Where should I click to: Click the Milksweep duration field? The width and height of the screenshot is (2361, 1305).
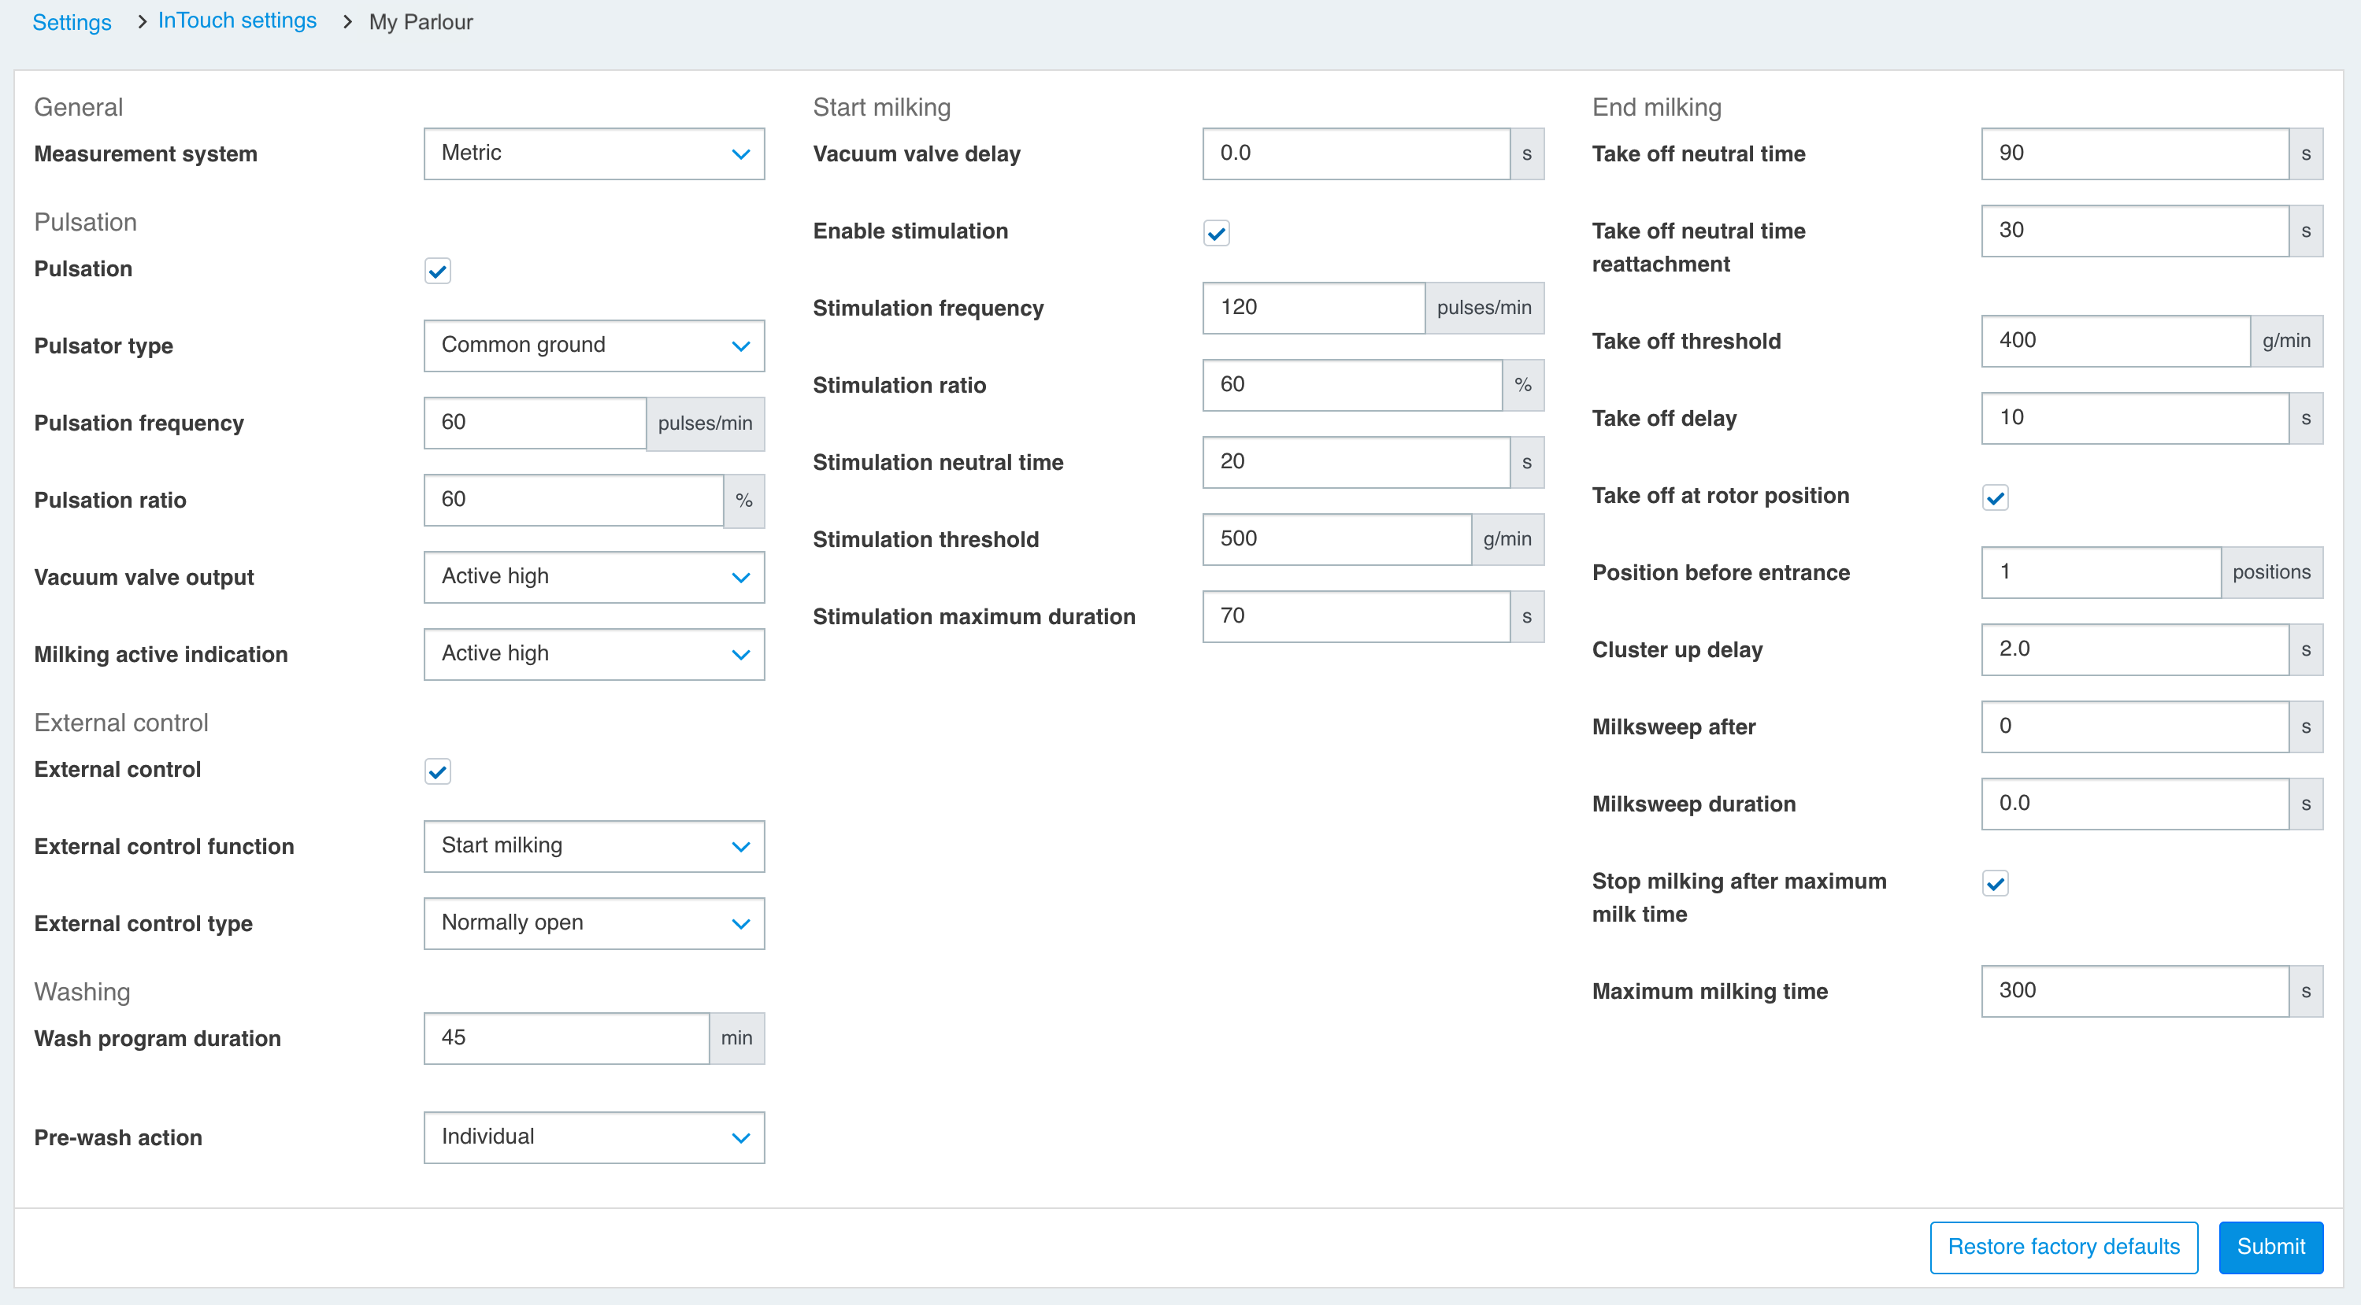2136,803
